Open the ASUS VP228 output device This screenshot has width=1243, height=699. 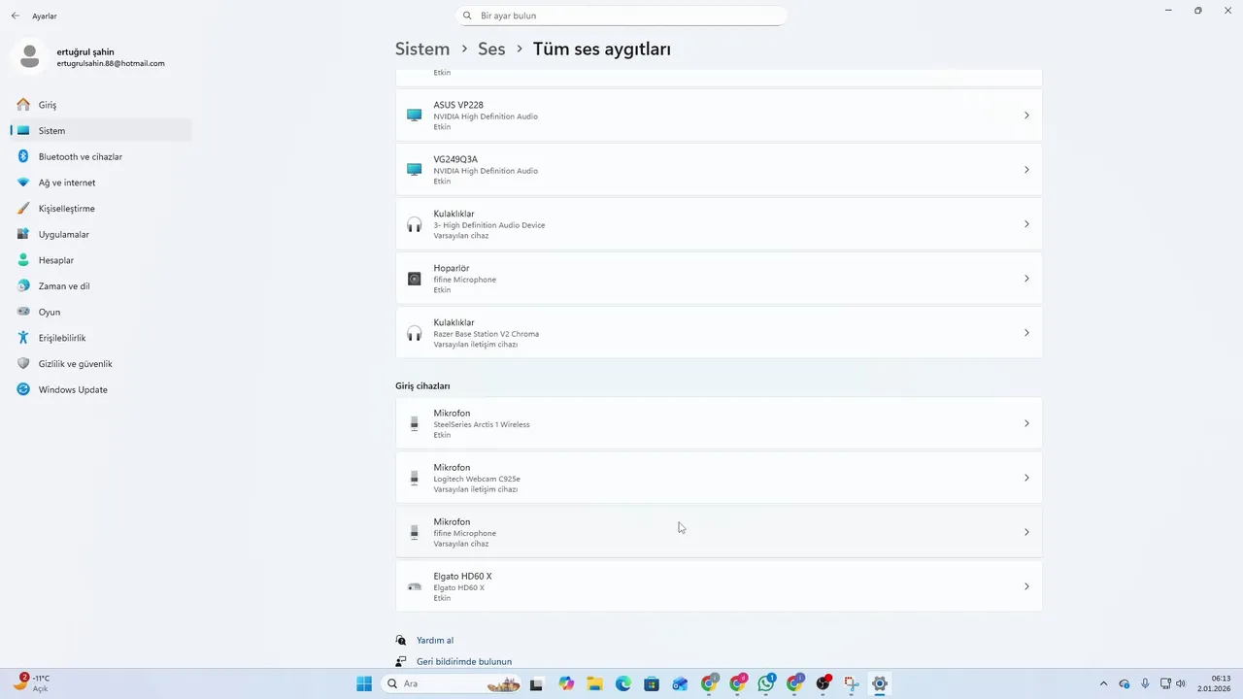point(719,116)
